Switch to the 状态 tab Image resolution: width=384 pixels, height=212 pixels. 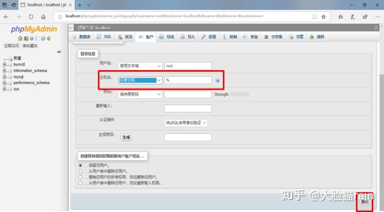[125, 37]
